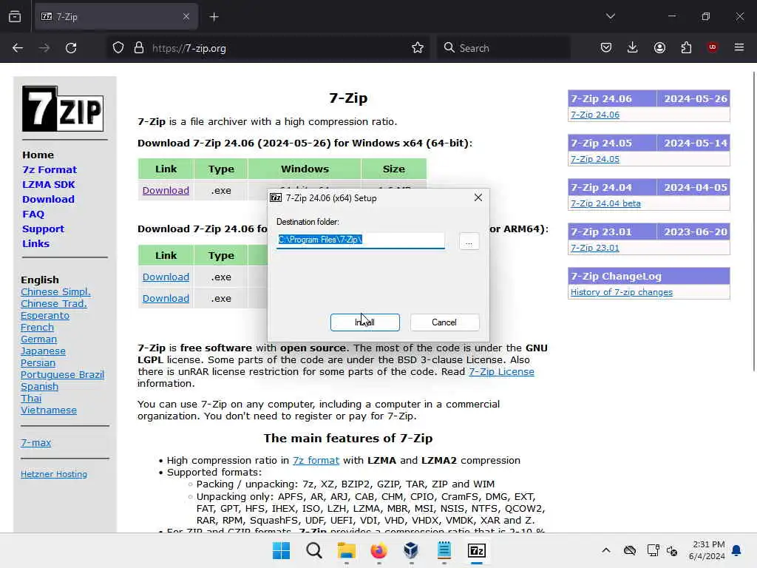757x568 pixels.
Task: Click the Install button in Setup dialog
Action: click(x=365, y=322)
